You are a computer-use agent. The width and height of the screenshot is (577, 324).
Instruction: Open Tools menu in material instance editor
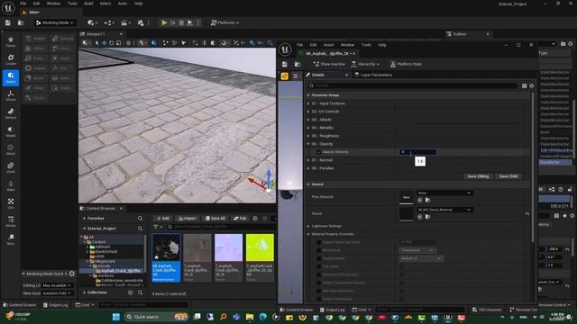(366, 45)
